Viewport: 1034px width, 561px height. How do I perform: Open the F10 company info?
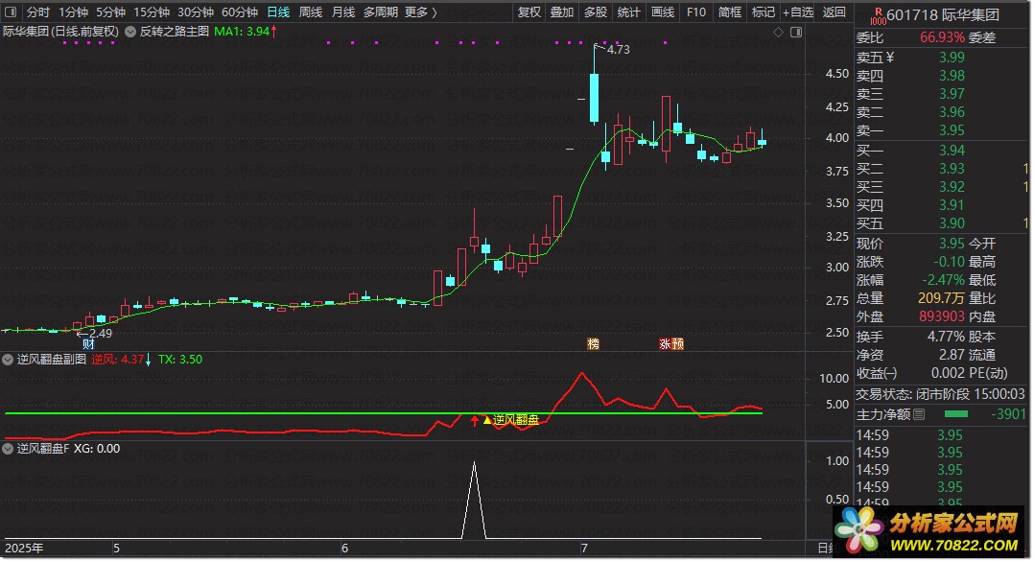pos(695,12)
